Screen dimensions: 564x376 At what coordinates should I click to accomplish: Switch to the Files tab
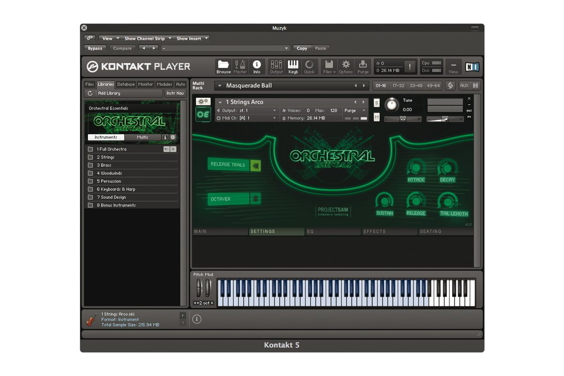coord(90,84)
